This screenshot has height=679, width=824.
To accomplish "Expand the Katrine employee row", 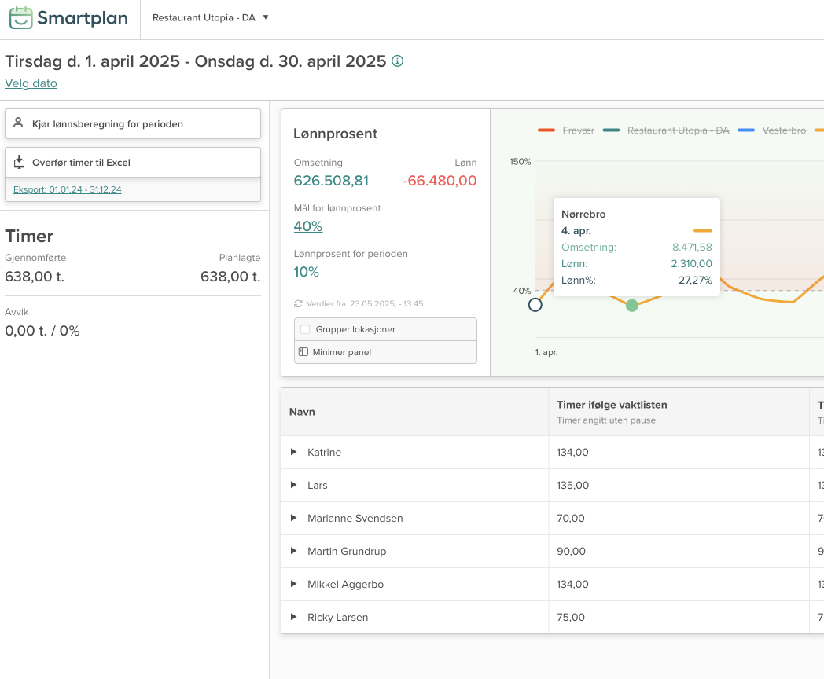I will 294,452.
